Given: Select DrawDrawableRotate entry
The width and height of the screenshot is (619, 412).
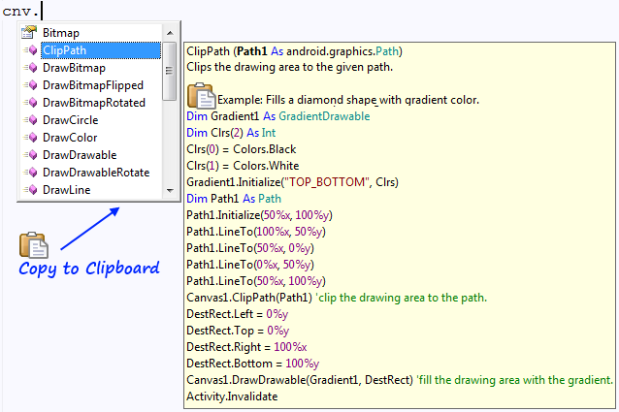Looking at the screenshot, I should click(x=96, y=173).
